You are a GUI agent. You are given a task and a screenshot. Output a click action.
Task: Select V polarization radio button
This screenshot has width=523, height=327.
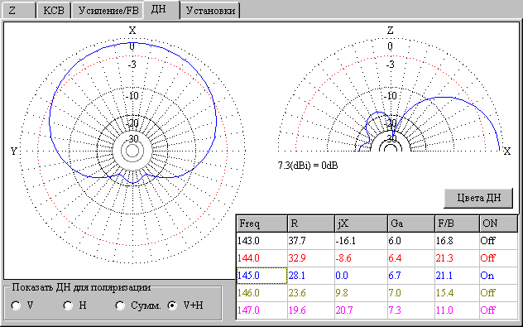(x=22, y=305)
